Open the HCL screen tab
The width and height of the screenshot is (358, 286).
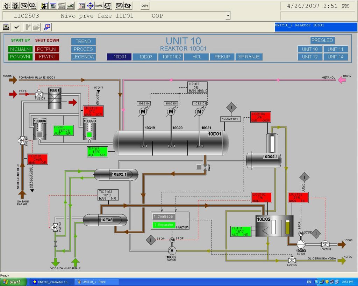[x=197, y=57]
